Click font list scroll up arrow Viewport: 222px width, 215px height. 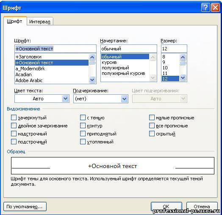tap(92, 57)
